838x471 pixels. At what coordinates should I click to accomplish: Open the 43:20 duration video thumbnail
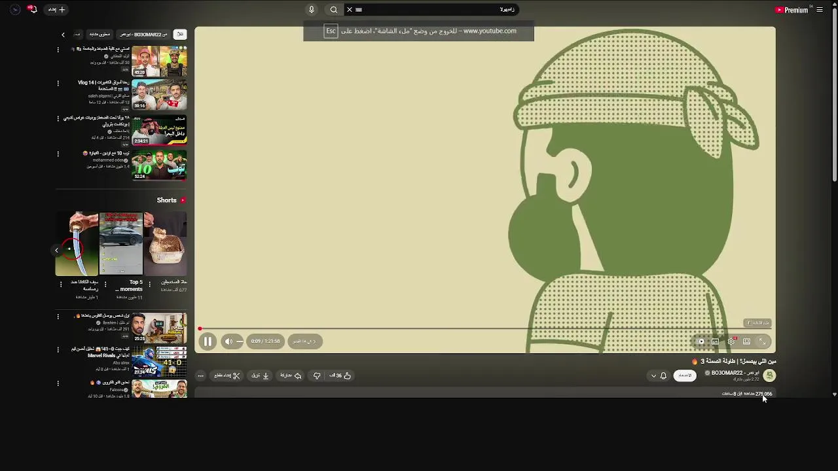coord(159,61)
